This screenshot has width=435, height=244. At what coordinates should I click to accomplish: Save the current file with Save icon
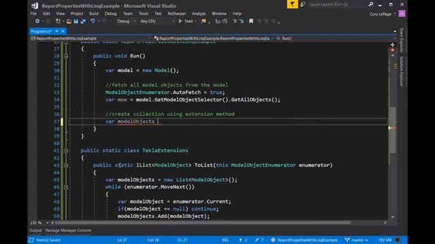click(x=75, y=21)
